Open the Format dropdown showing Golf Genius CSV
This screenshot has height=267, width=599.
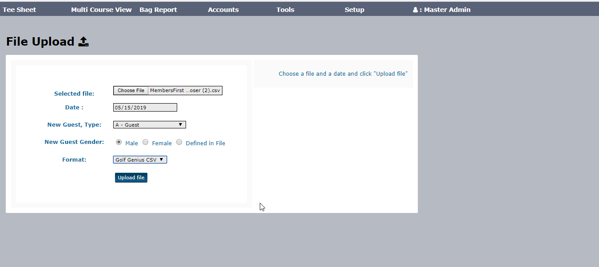tap(140, 159)
